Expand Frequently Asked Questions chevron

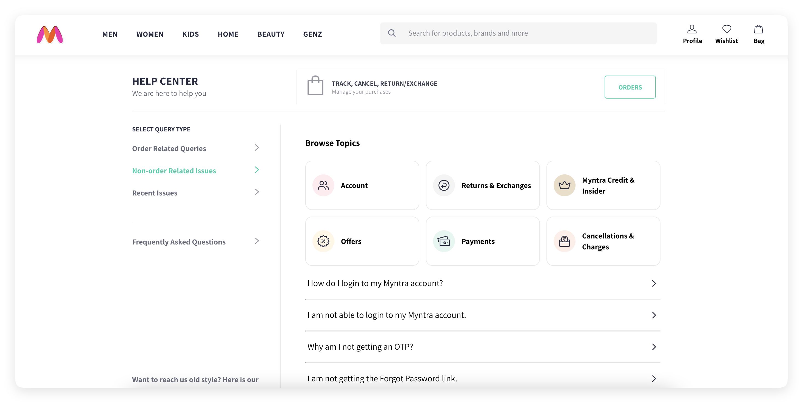tap(257, 241)
